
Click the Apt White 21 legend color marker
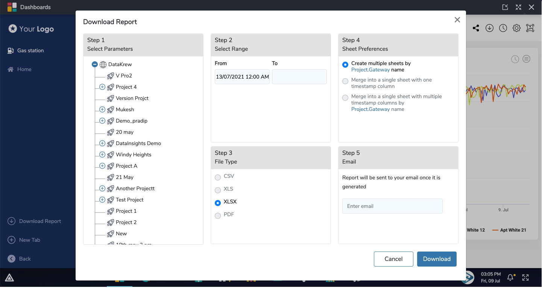click(x=495, y=230)
